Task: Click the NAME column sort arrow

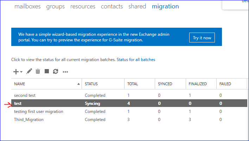Action: (x=78, y=84)
